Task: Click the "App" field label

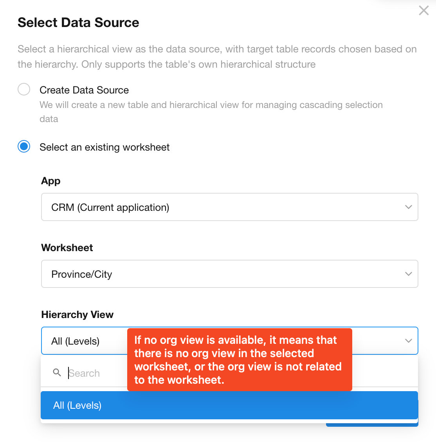Action: click(x=51, y=181)
